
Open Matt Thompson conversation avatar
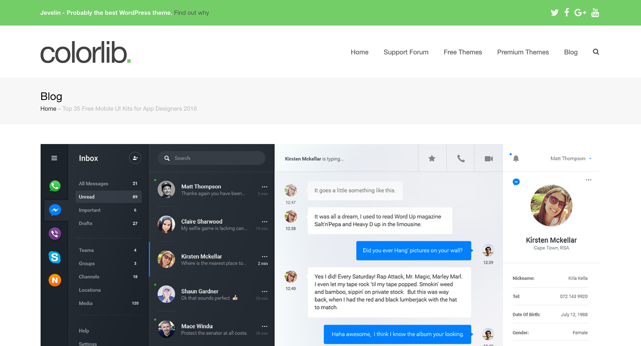tap(166, 190)
